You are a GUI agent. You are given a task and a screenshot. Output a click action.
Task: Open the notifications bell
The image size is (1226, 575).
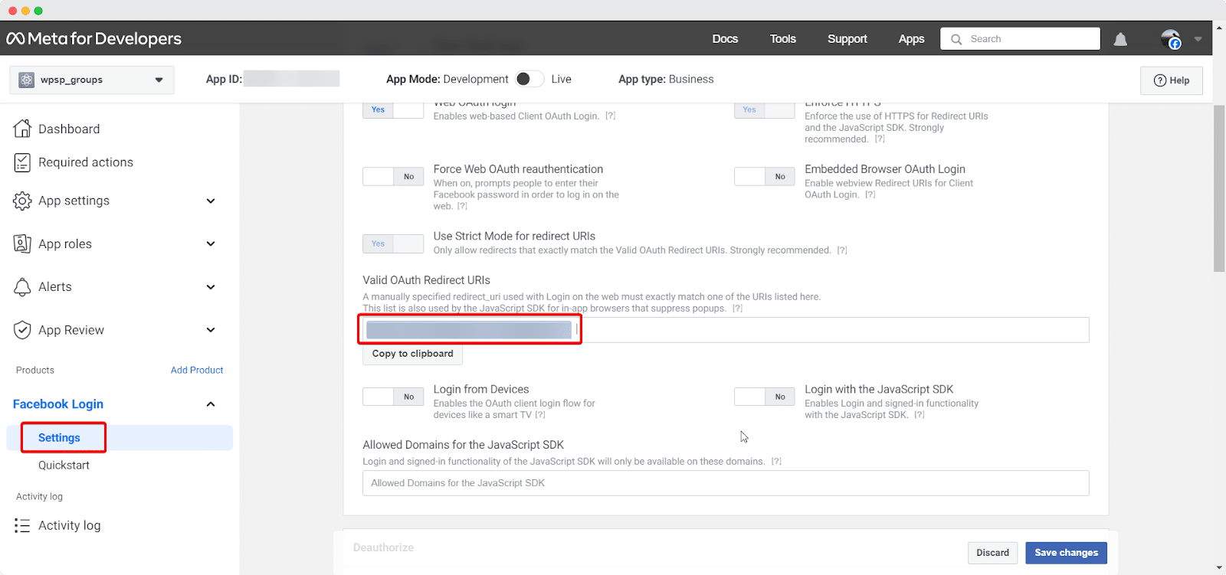(1120, 39)
